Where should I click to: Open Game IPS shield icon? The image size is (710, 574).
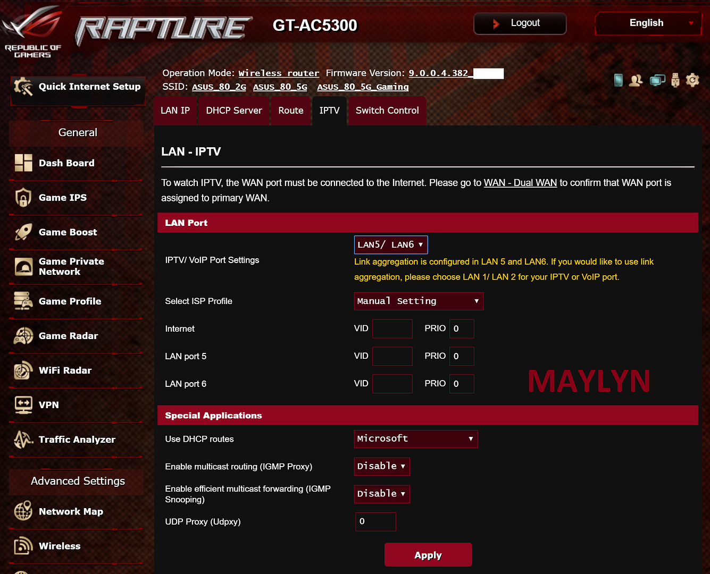point(23,198)
